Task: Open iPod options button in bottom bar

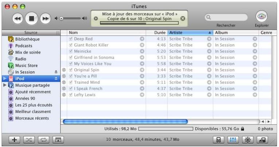Action: pyautogui.click(x=218, y=140)
